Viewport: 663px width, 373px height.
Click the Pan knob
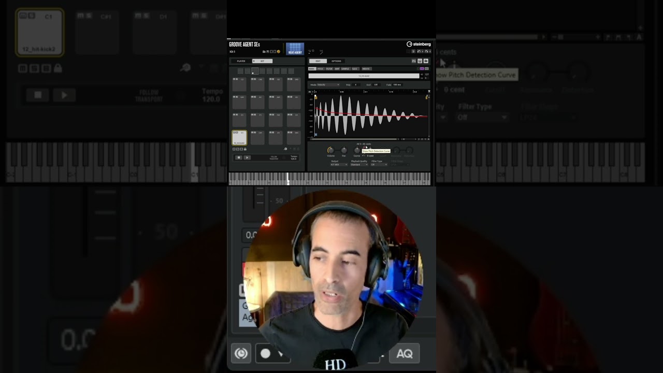(x=344, y=150)
